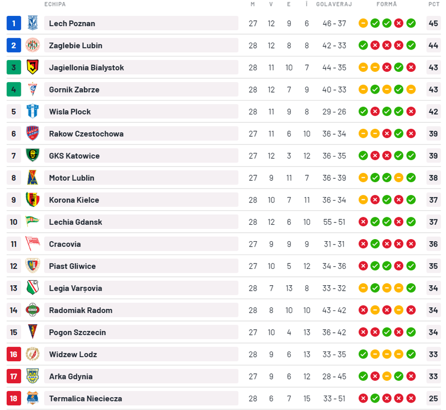Click the Lech Poznan club crest
446x410 pixels.
click(x=32, y=23)
